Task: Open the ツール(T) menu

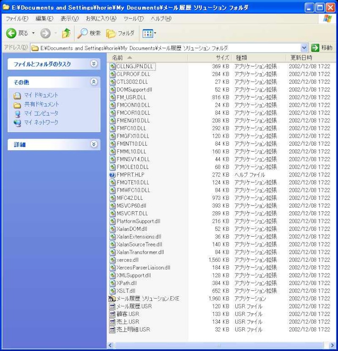Action: [134, 19]
